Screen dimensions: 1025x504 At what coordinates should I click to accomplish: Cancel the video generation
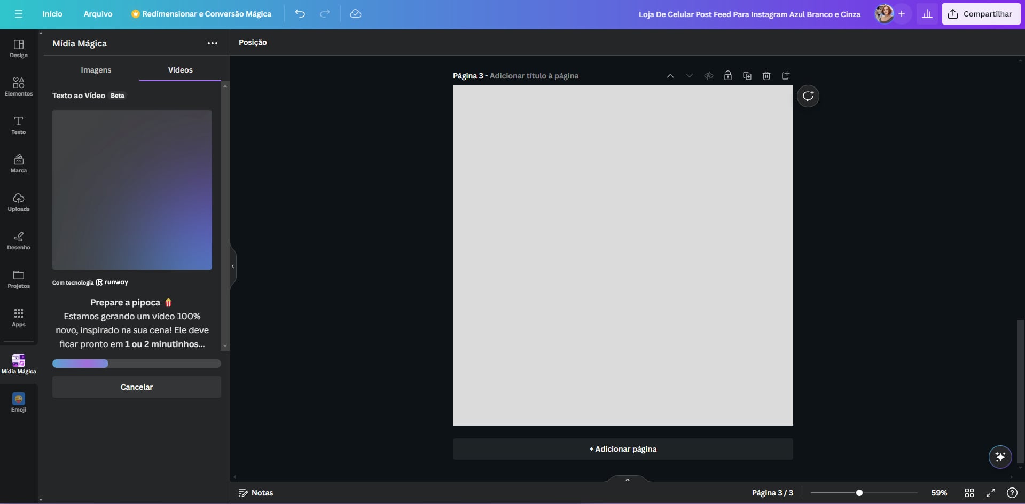pyautogui.click(x=137, y=387)
